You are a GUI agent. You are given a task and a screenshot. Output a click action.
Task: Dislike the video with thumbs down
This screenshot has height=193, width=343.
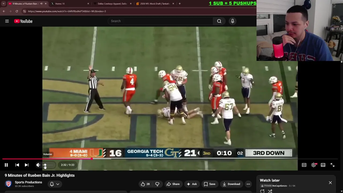157,184
